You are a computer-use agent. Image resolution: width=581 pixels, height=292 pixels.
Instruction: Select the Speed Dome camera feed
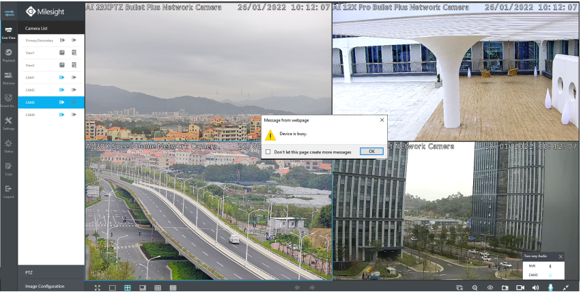click(208, 211)
